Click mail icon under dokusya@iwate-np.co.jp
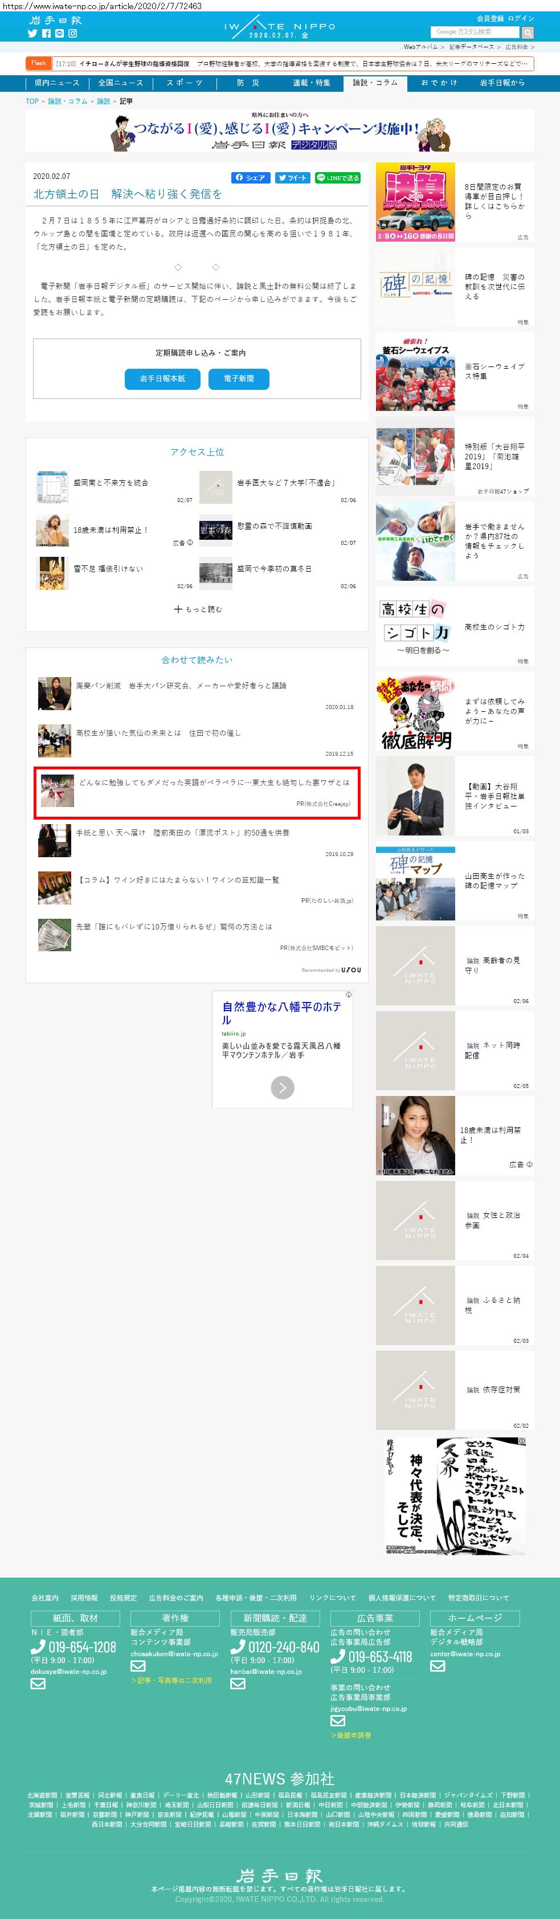This screenshot has width=560, height=1919. click(38, 1683)
